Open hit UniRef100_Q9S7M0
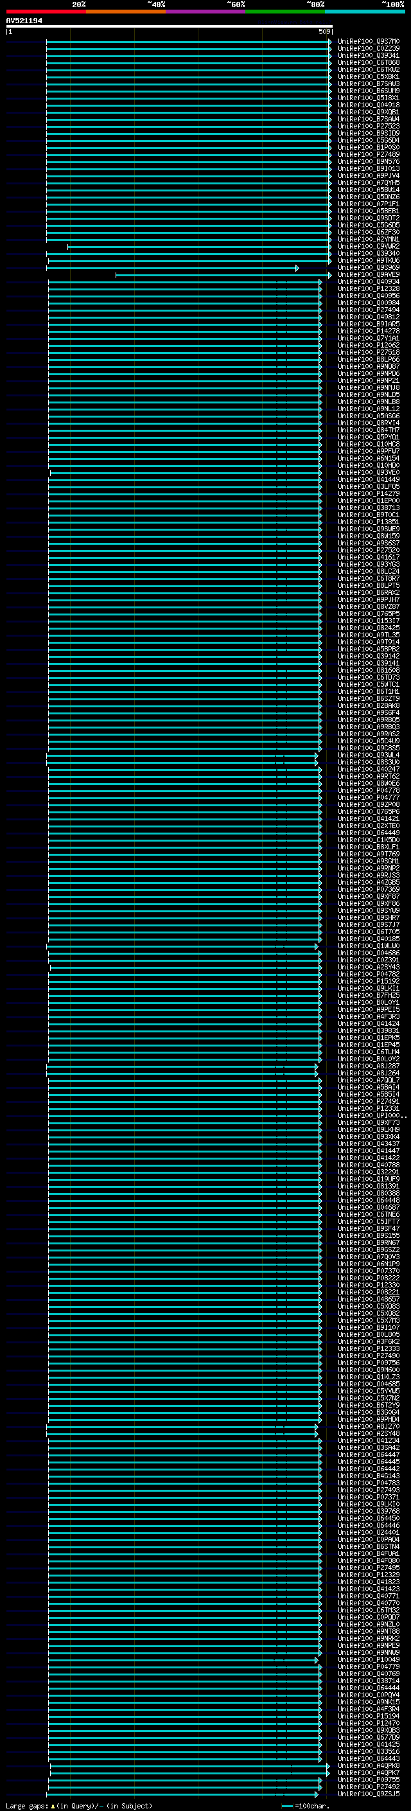 coord(369,42)
